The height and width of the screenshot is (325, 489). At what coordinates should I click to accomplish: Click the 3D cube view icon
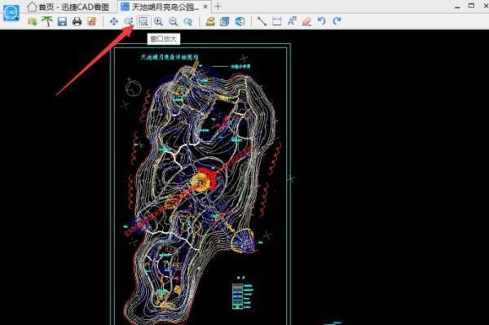[x=240, y=21]
